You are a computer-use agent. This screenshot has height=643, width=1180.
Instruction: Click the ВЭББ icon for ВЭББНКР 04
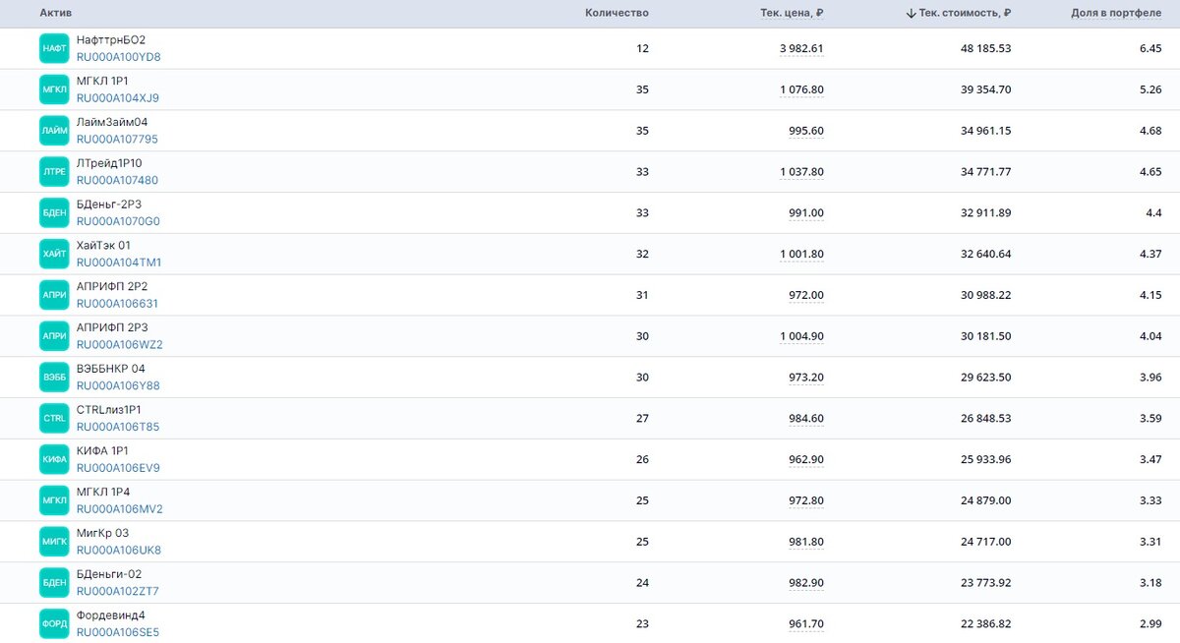54,378
